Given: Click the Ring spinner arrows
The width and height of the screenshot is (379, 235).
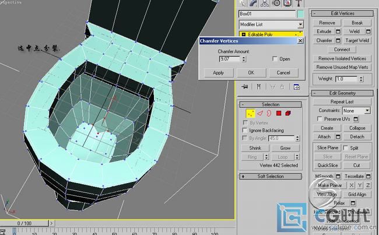Looking at the screenshot, I should pyautogui.click(x=266, y=157).
